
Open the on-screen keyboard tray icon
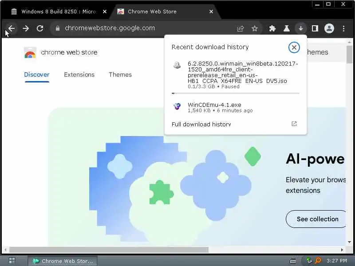click(293, 261)
